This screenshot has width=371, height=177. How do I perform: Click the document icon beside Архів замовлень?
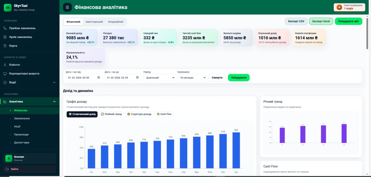tap(5, 37)
